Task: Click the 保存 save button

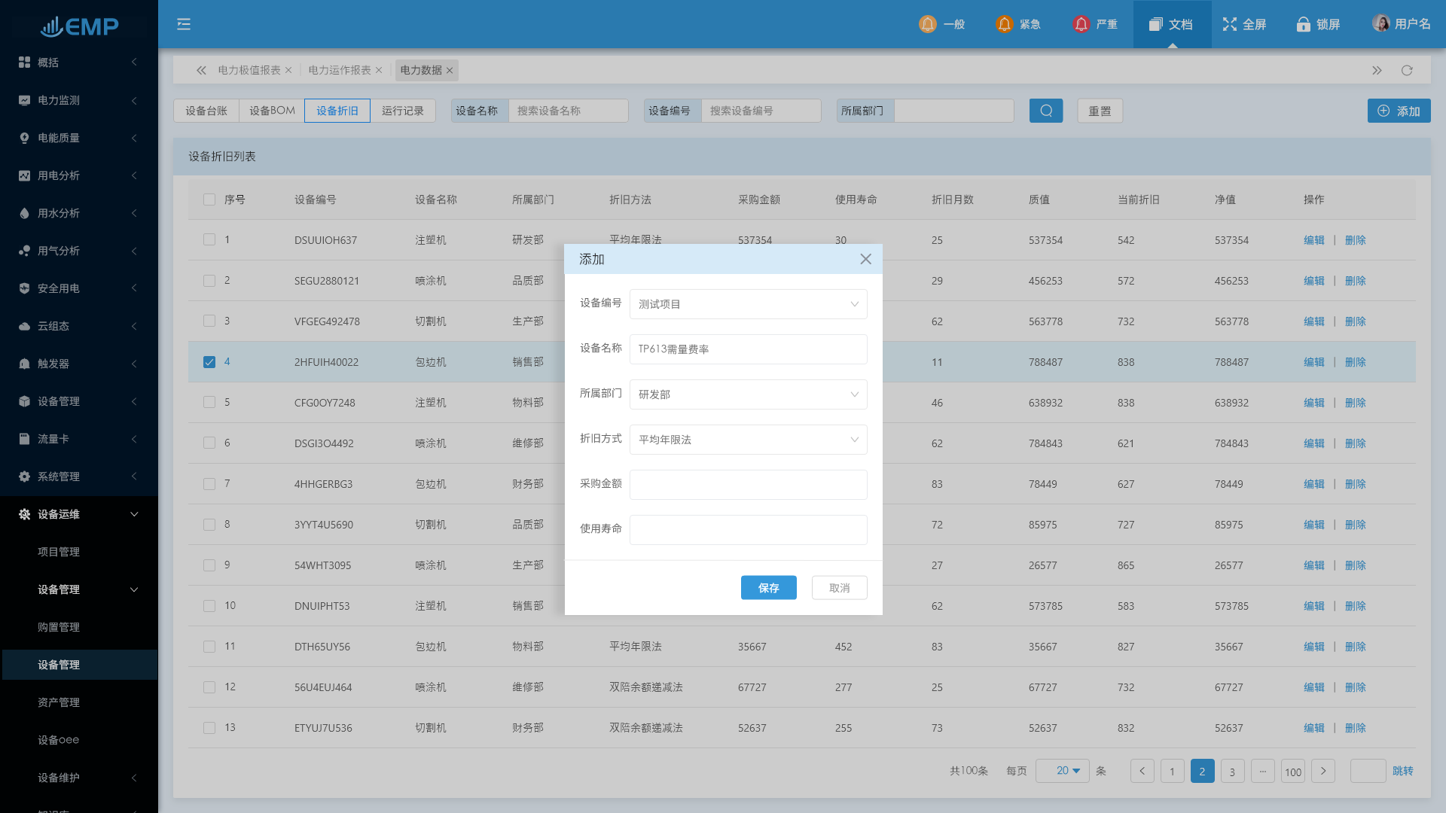Action: [768, 588]
